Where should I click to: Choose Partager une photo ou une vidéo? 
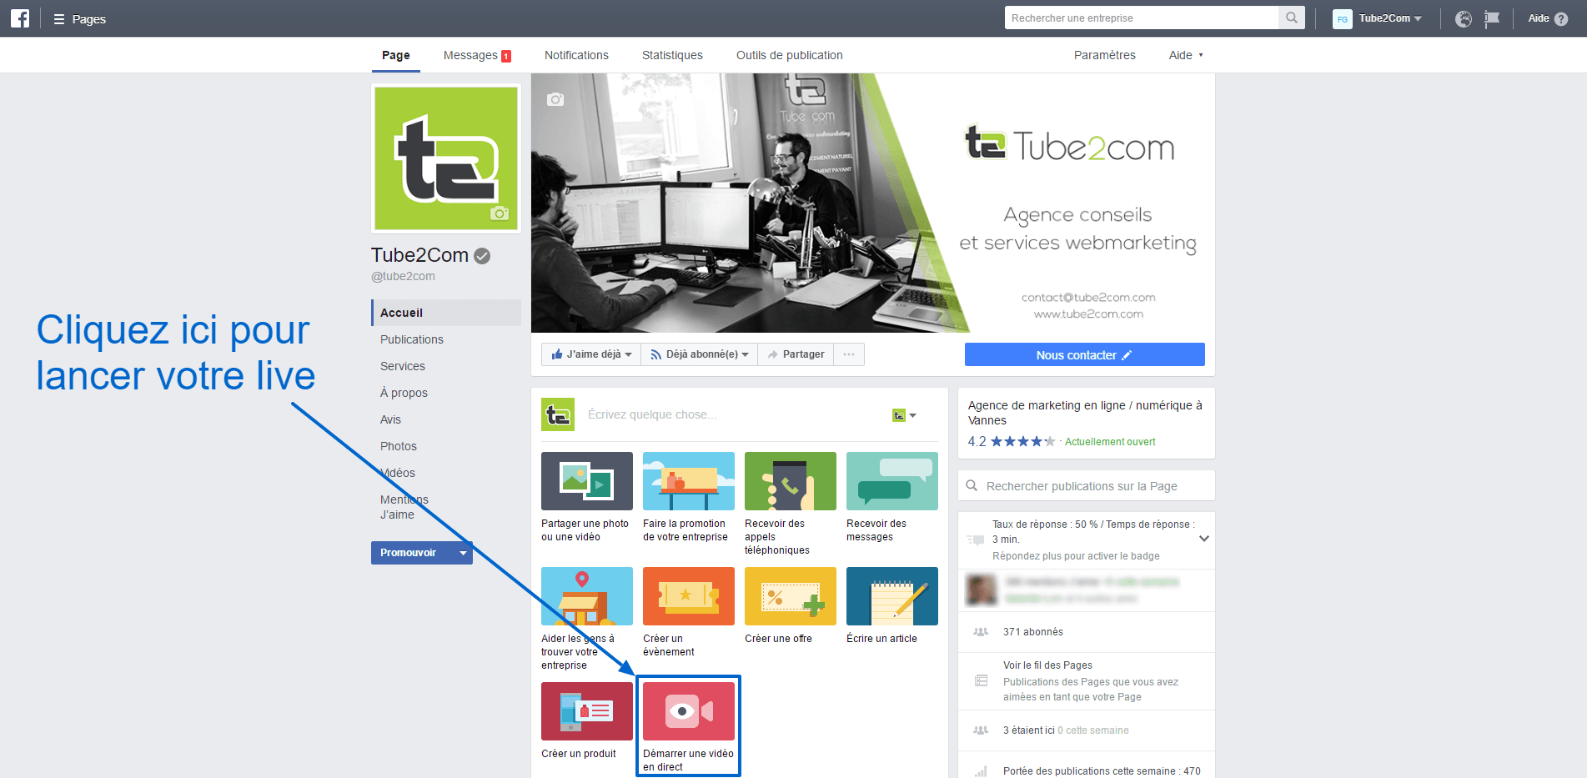(x=587, y=497)
